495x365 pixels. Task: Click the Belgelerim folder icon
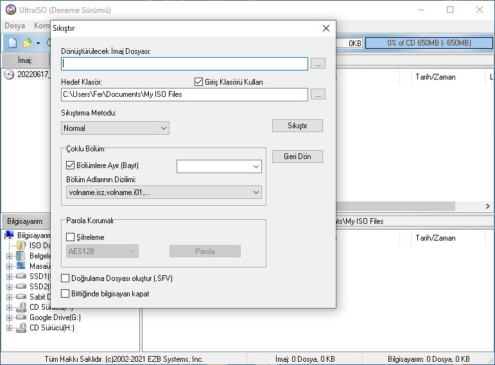tap(21, 255)
